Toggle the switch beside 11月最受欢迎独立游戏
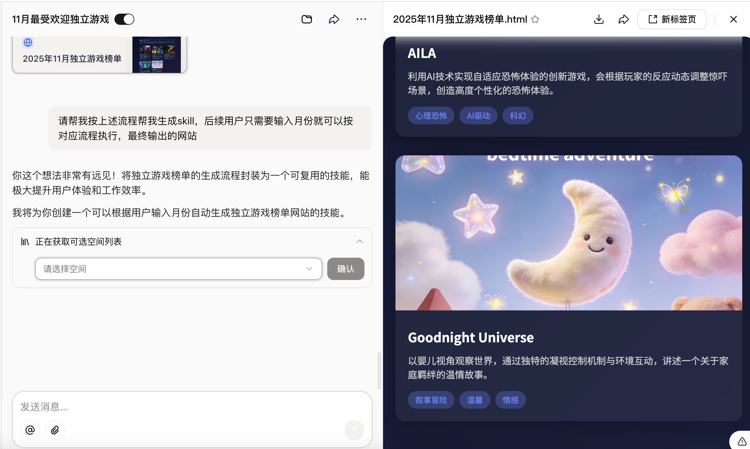Screen dimensions: 750x449 point(124,19)
